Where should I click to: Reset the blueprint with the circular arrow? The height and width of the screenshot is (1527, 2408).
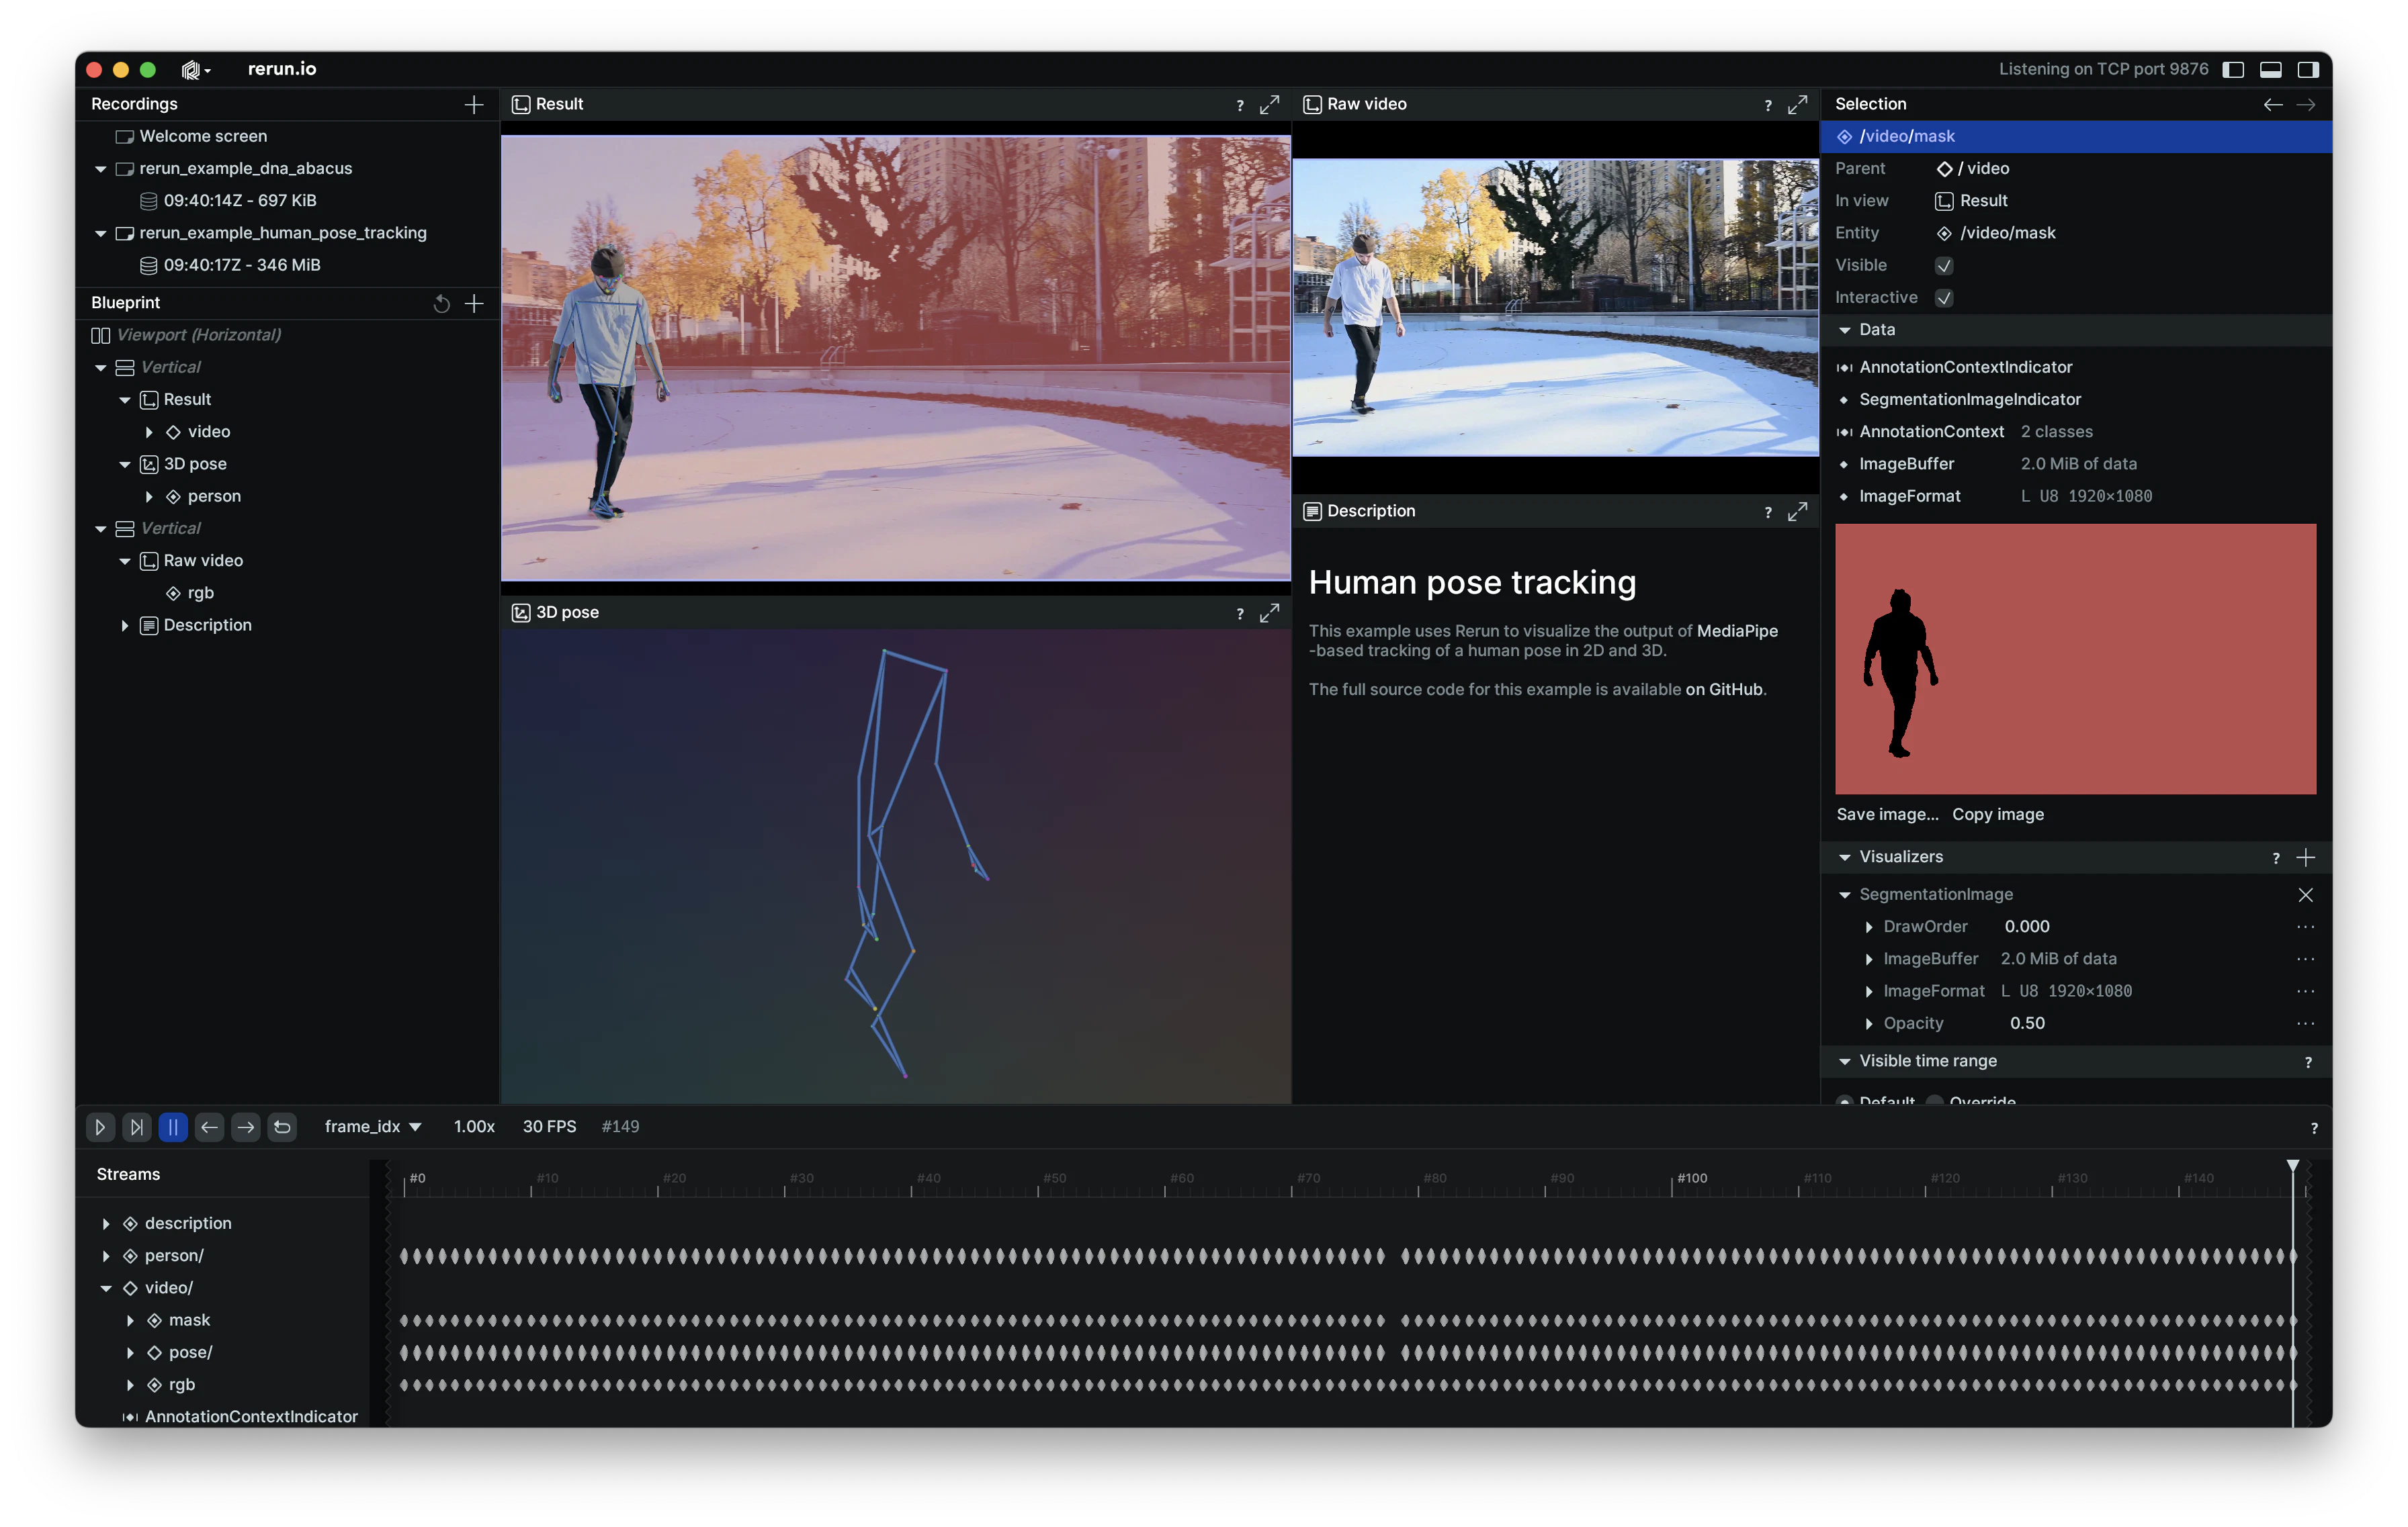click(x=441, y=304)
